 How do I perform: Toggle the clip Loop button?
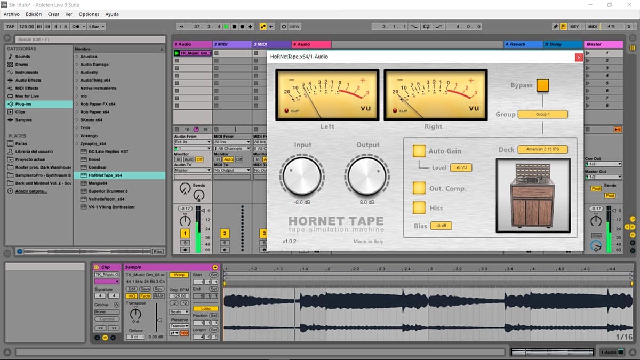[206, 309]
